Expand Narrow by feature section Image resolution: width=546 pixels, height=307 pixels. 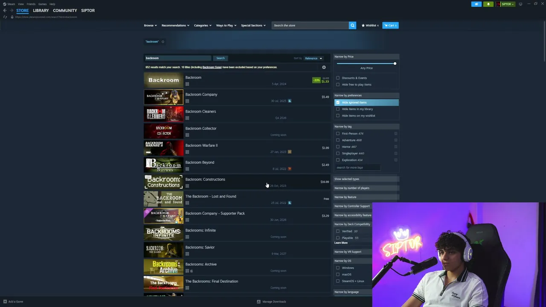(x=366, y=197)
